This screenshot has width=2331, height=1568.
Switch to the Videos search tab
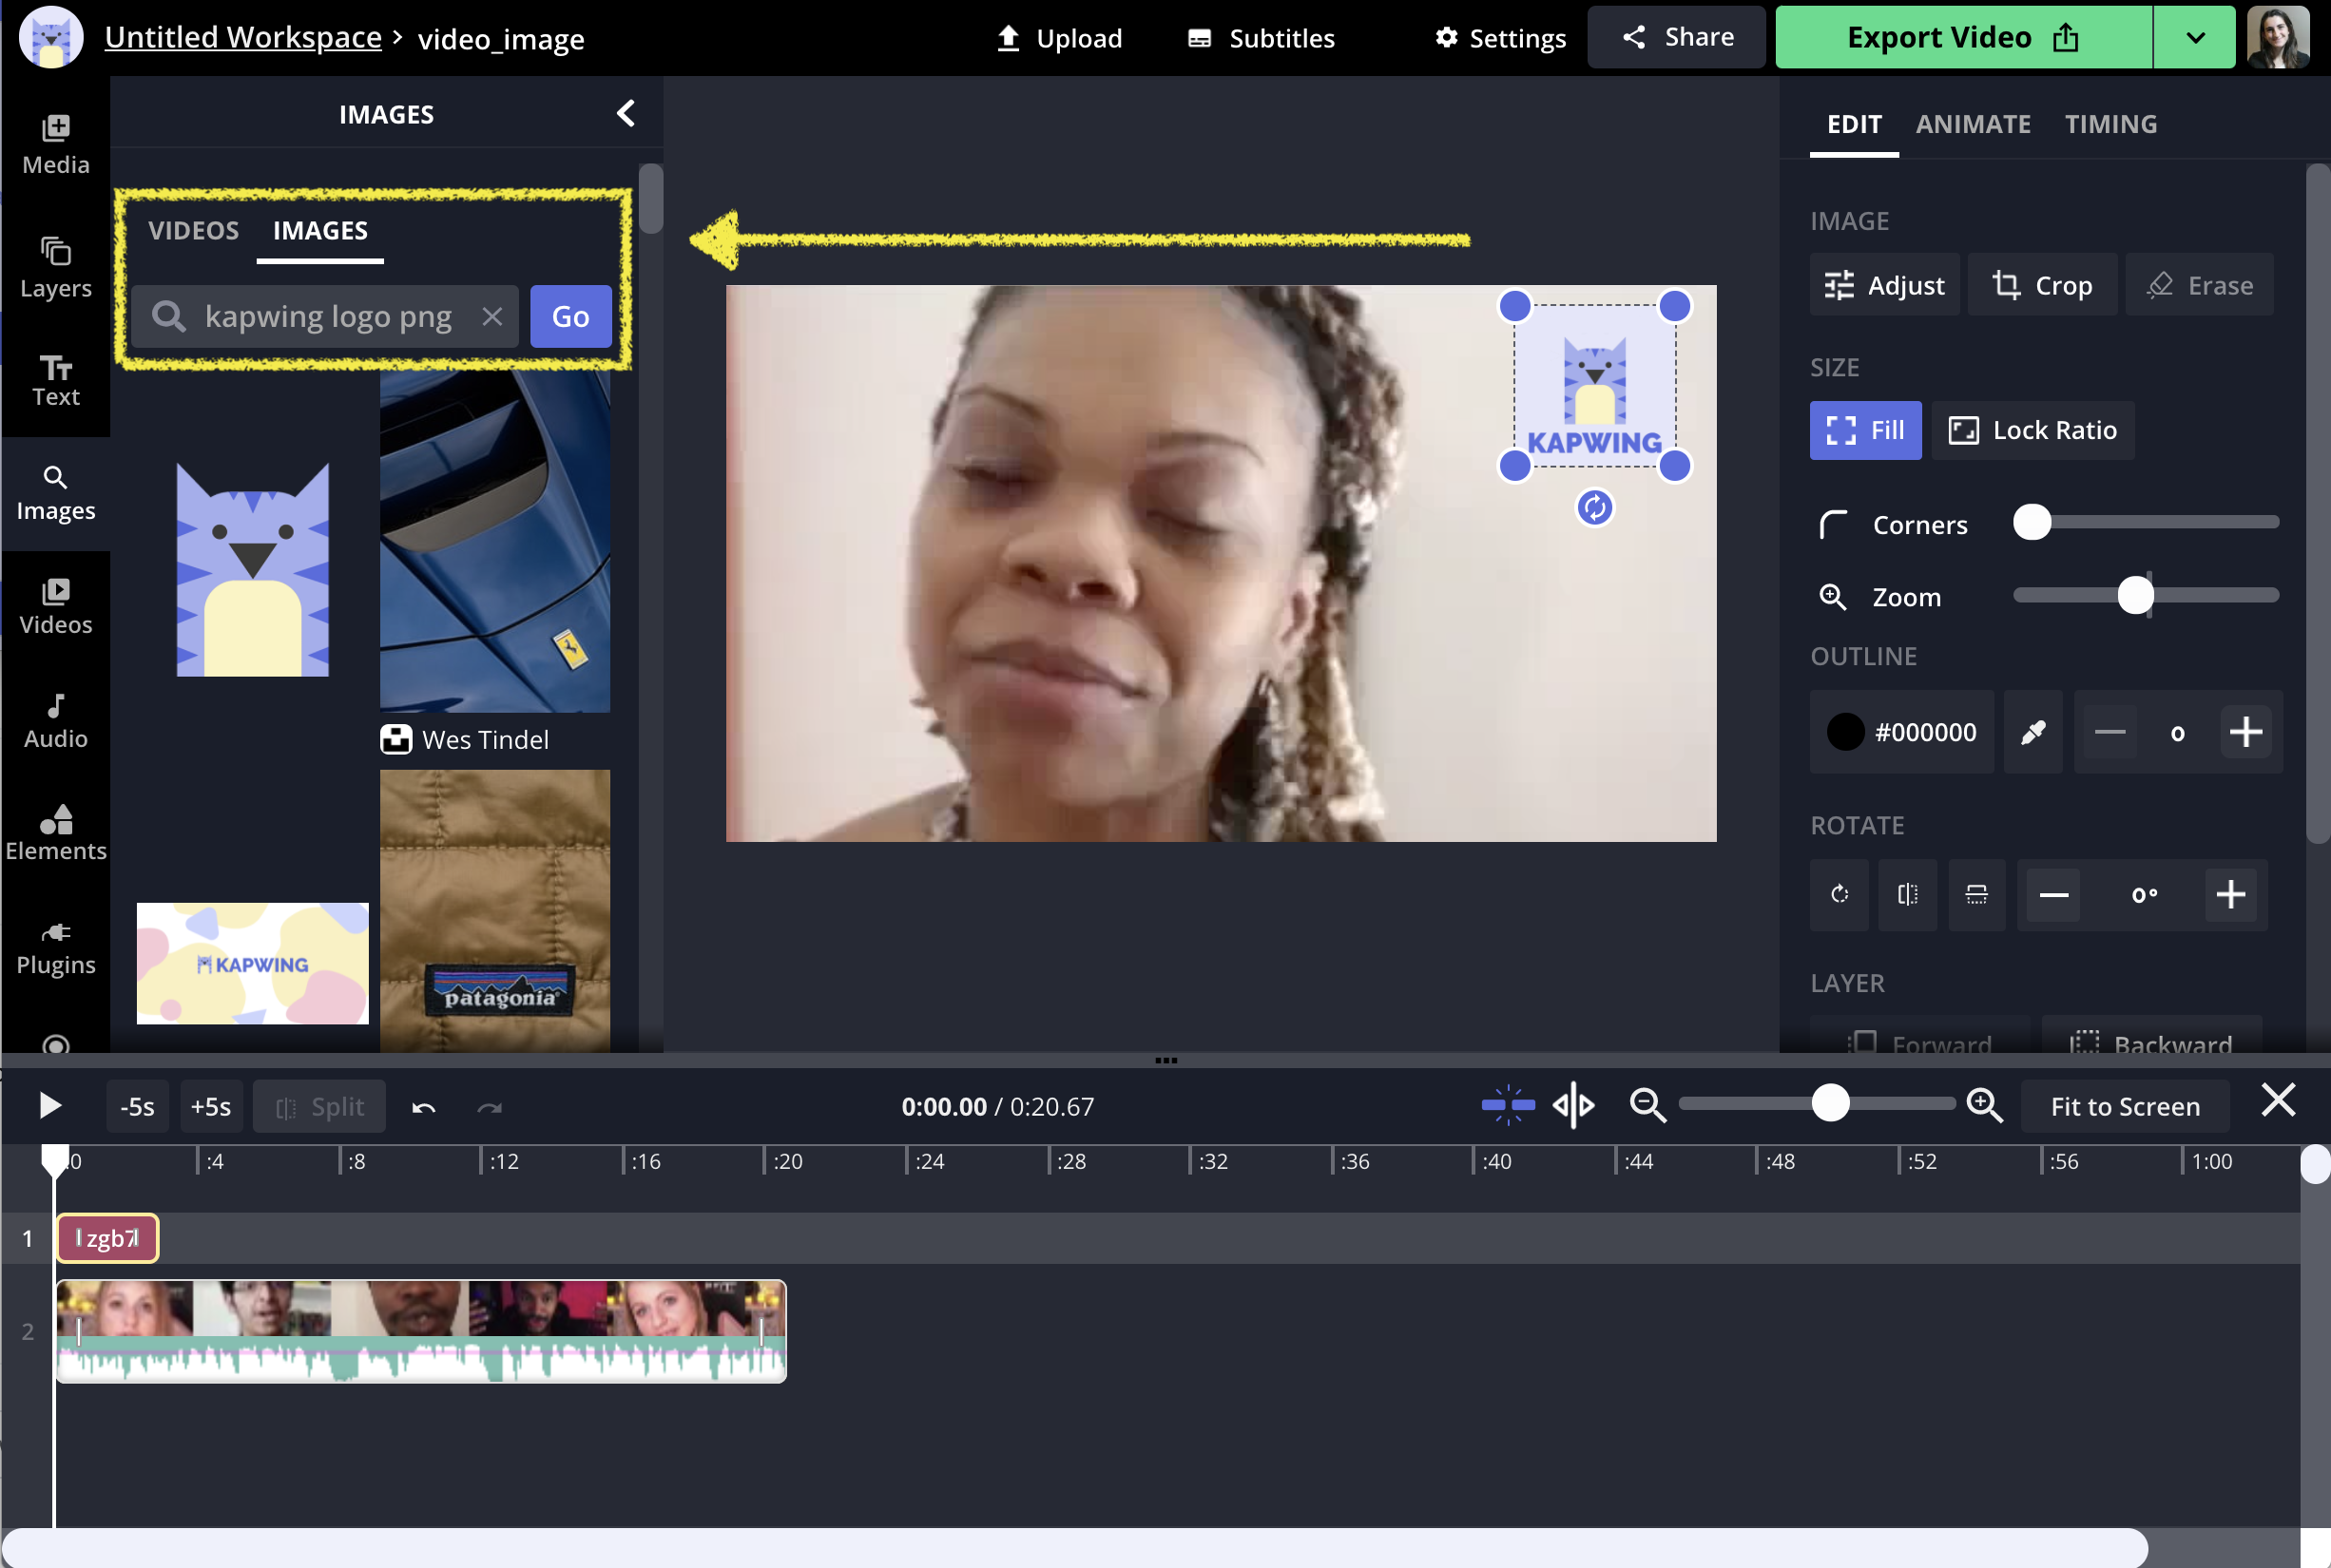[x=193, y=231]
